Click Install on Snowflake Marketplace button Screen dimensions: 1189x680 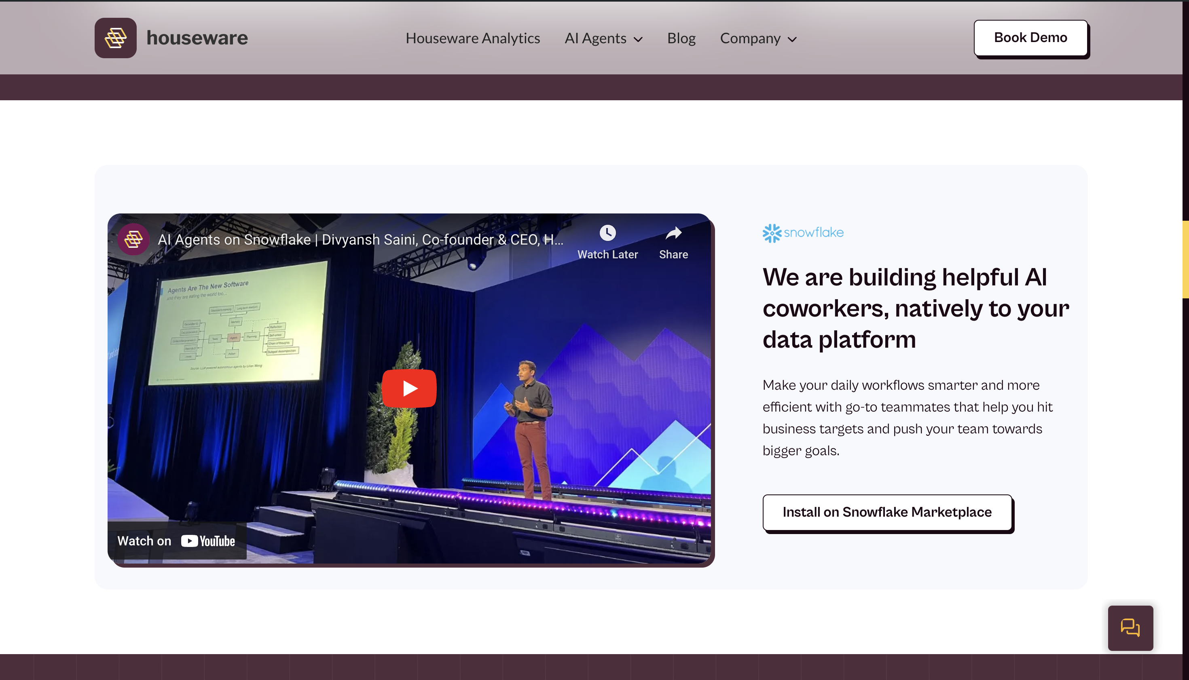887,512
